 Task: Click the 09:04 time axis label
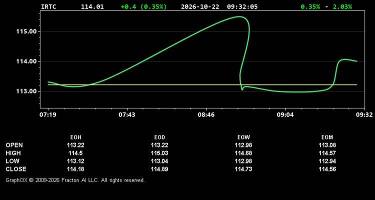[x=285, y=114]
